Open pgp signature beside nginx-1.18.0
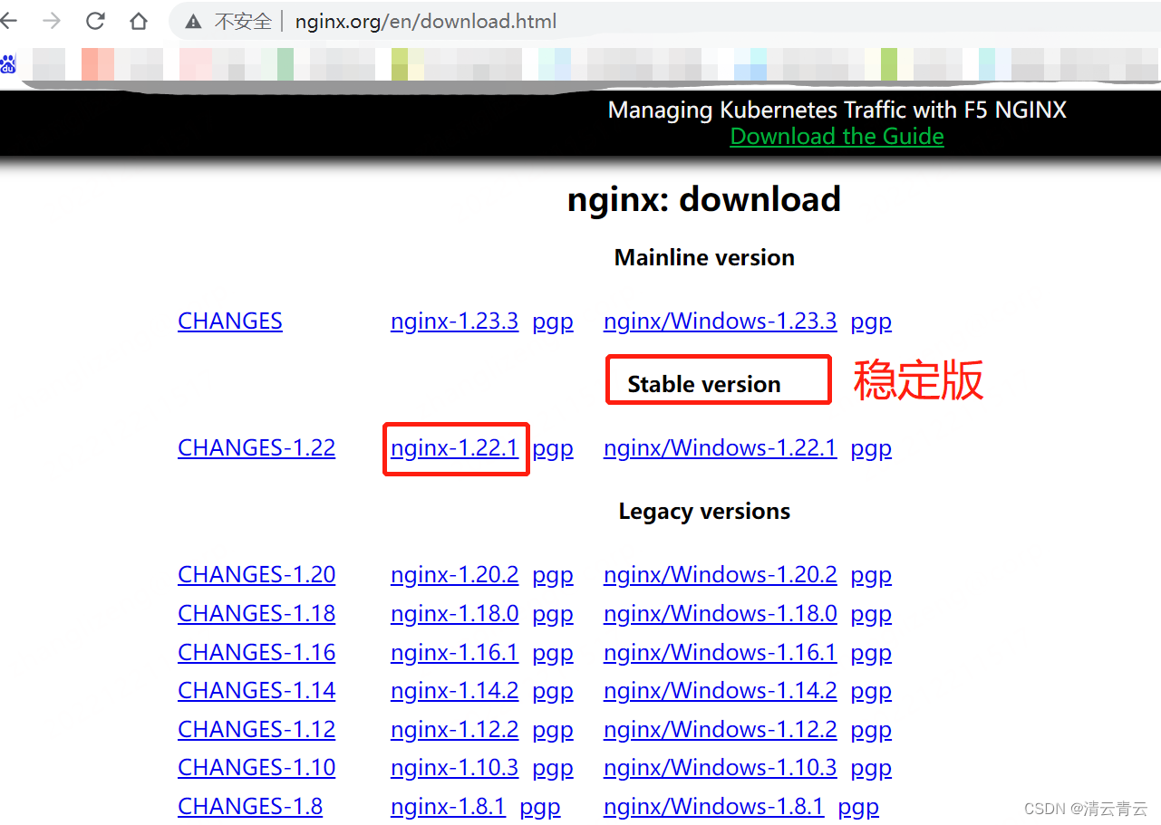The height and width of the screenshot is (825, 1161). pos(553,615)
